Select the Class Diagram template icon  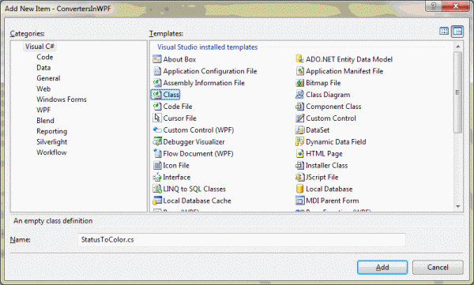tap(299, 95)
